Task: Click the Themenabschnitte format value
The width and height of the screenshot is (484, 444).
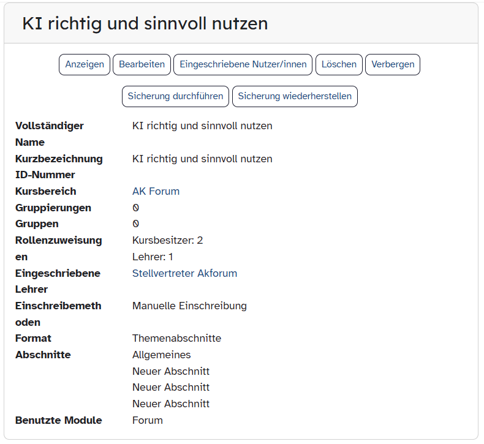Action: pyautogui.click(x=176, y=338)
